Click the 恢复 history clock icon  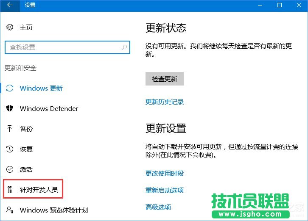10,149
